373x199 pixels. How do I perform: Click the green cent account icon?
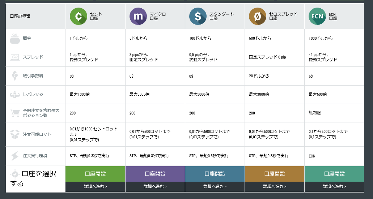tap(79, 16)
